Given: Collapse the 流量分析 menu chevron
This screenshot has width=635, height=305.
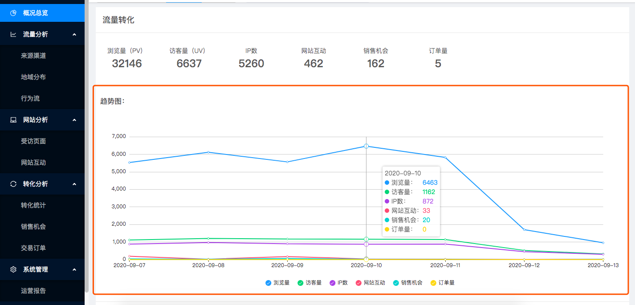Looking at the screenshot, I should pos(74,34).
